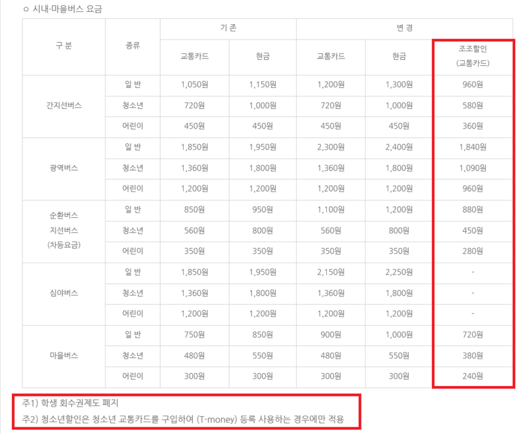Image resolution: width=525 pixels, height=434 pixels.
Task: Select the 마을버스 row label
Action: 64,355
